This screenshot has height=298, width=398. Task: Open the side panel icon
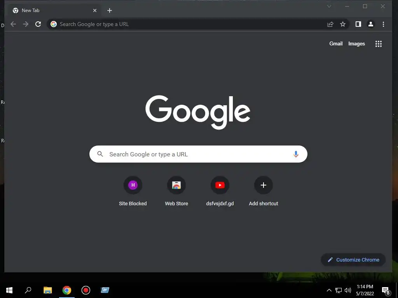coord(358,24)
